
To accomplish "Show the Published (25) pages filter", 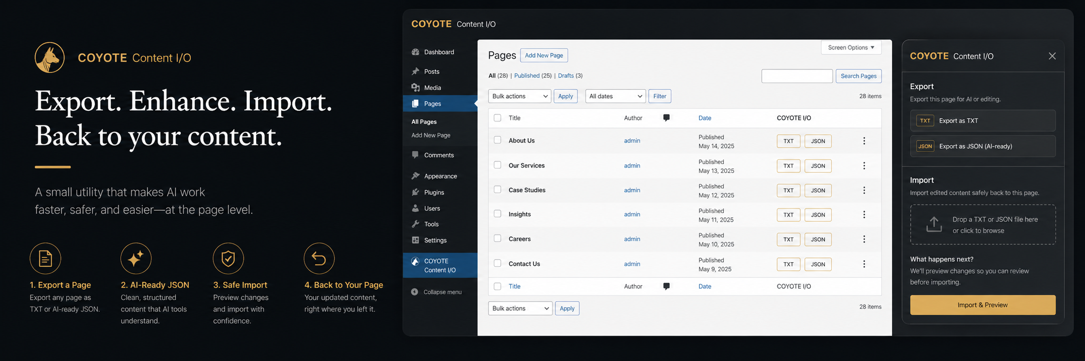I will [x=533, y=76].
